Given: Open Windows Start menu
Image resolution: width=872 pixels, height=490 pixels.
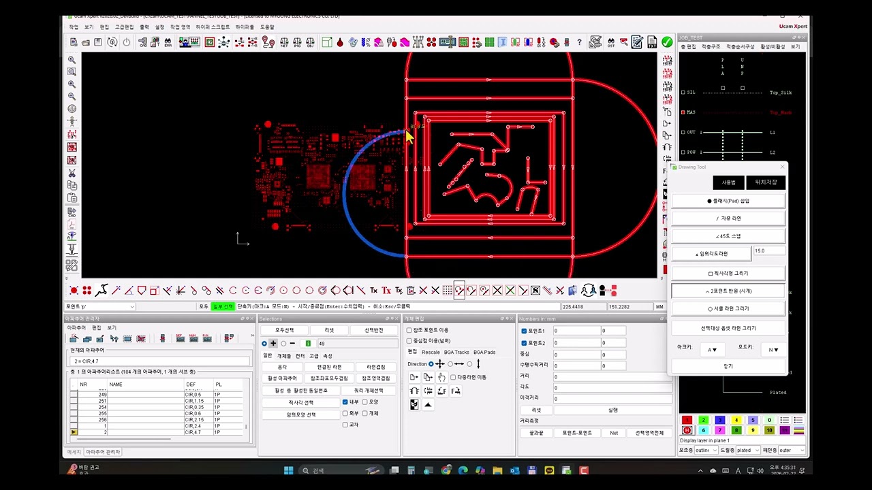Looking at the screenshot, I should click(288, 470).
